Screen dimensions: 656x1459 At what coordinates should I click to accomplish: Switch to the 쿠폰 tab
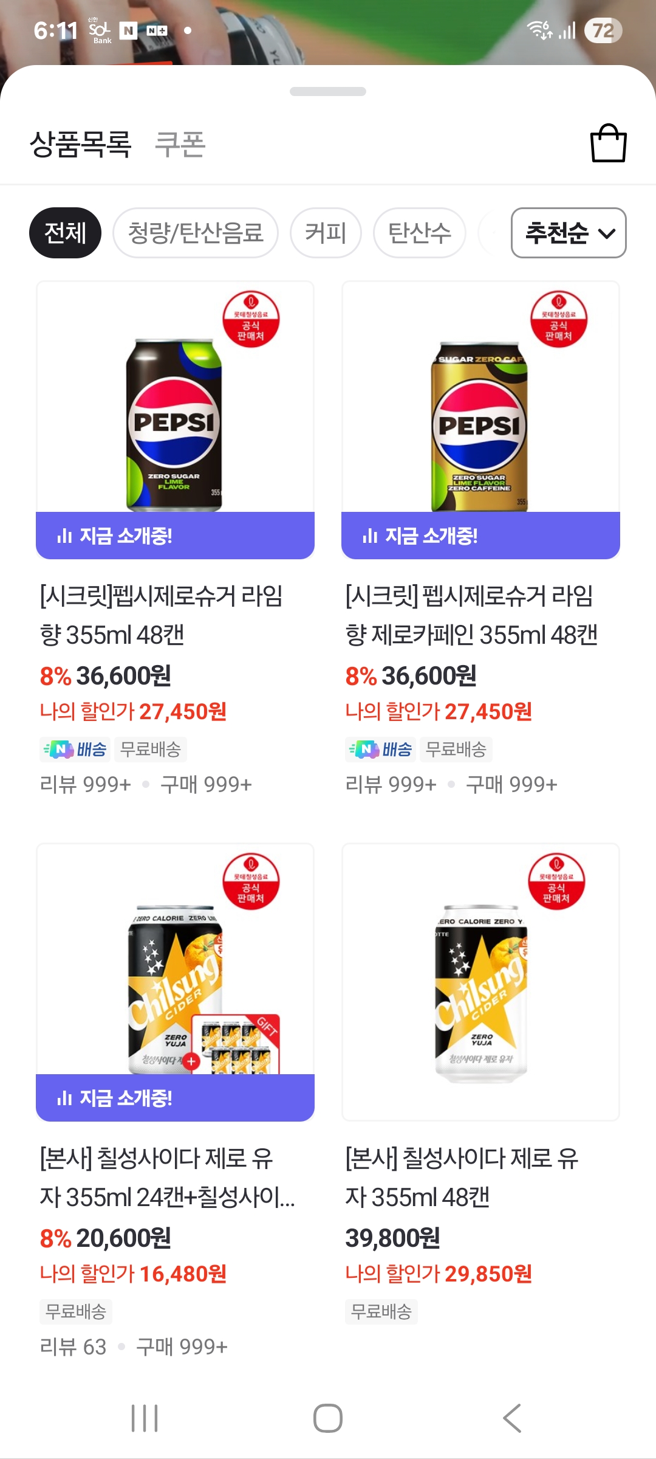(x=180, y=145)
